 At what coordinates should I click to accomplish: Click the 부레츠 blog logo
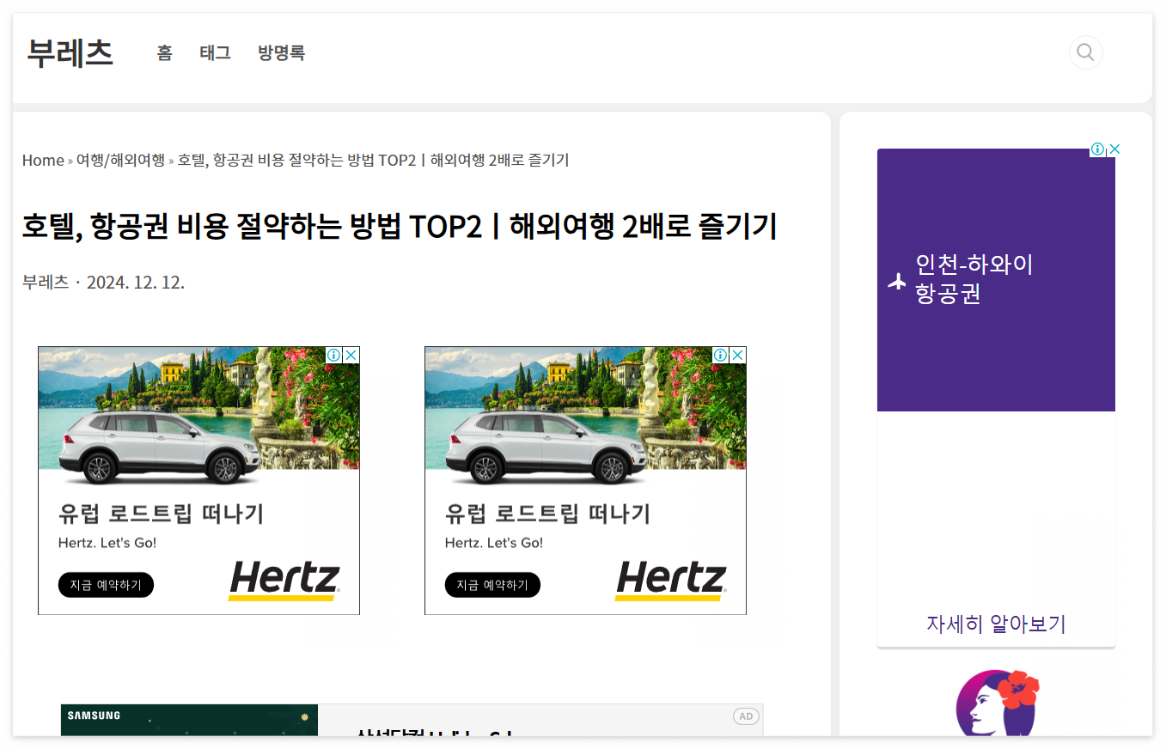coord(70,52)
